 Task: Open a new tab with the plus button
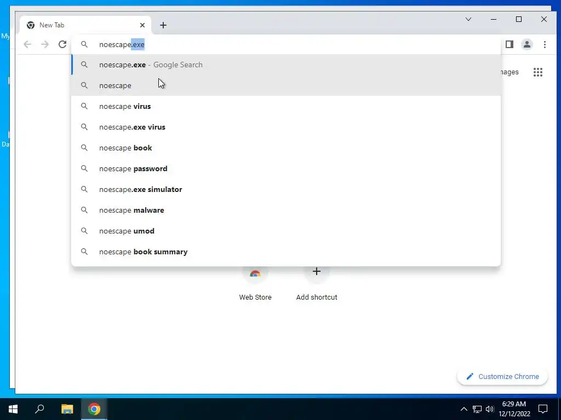point(163,25)
